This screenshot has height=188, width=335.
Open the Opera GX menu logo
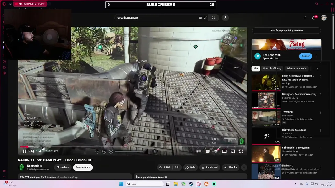pyautogui.click(x=4, y=4)
